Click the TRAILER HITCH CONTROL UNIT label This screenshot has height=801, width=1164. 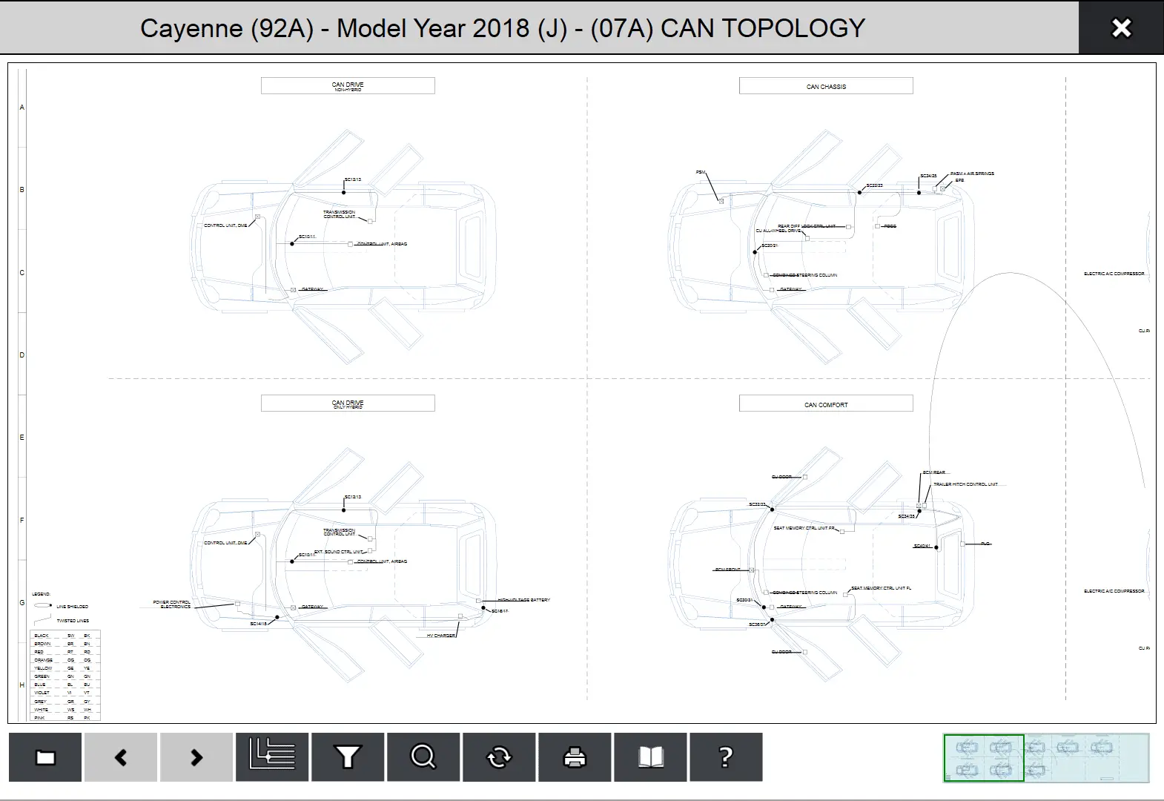pyautogui.click(x=965, y=484)
